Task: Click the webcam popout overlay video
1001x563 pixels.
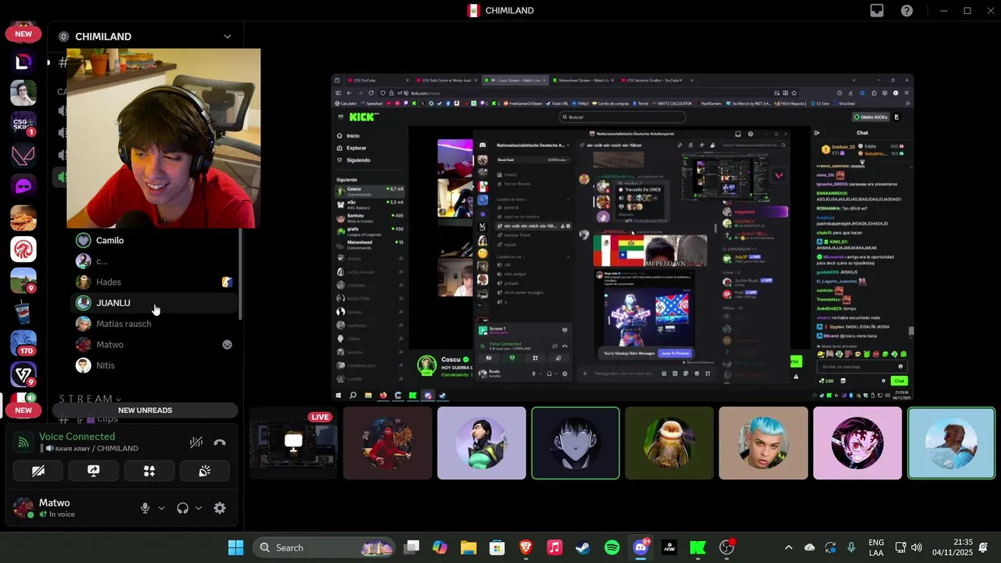Action: (x=163, y=138)
